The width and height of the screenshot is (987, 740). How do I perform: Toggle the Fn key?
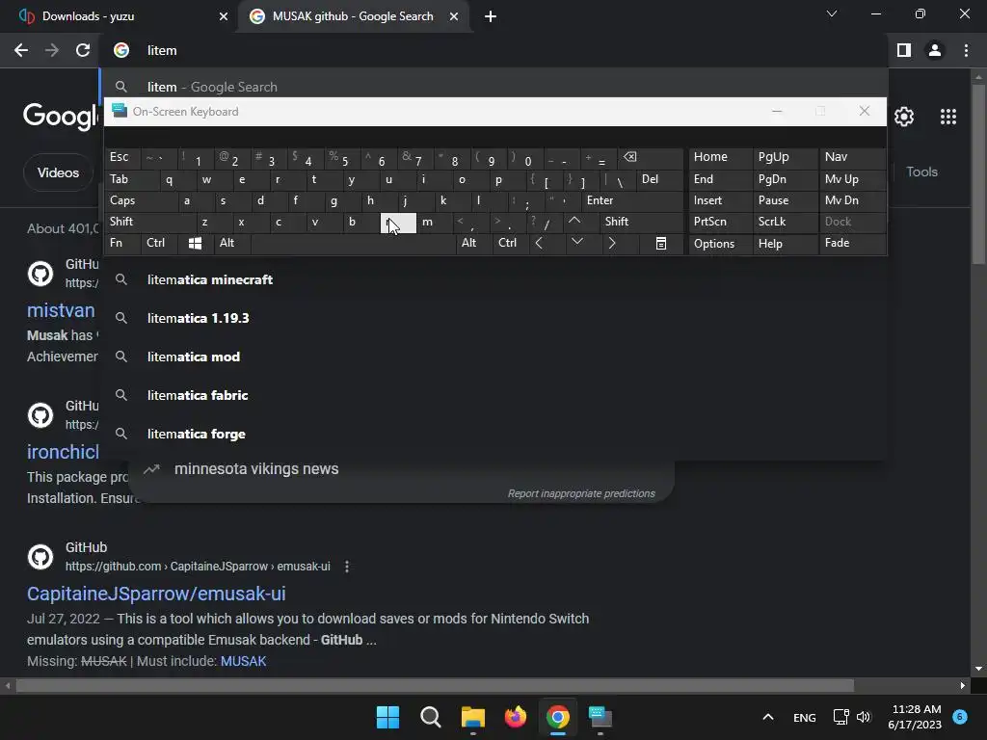[122, 244]
